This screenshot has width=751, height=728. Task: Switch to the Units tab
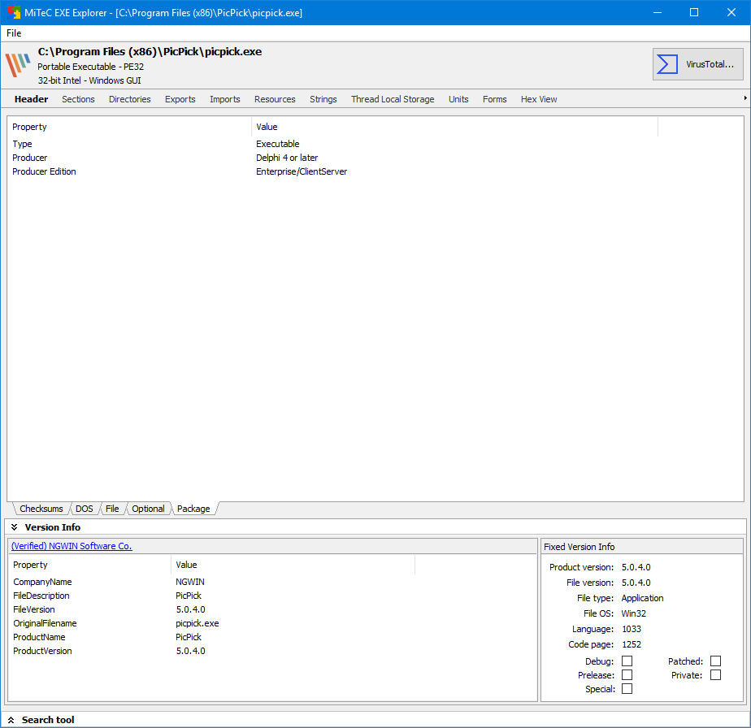(x=458, y=99)
